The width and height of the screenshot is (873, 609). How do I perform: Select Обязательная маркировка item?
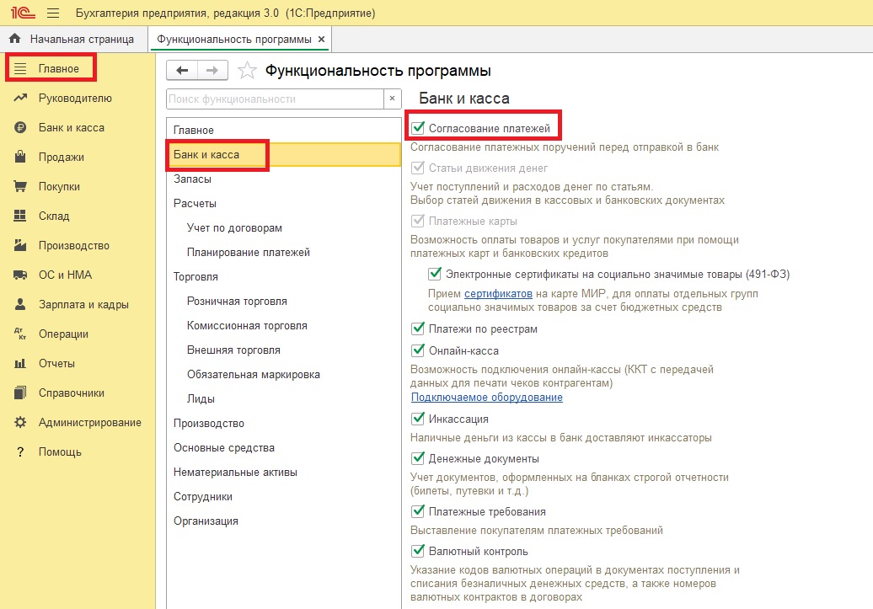283,375
